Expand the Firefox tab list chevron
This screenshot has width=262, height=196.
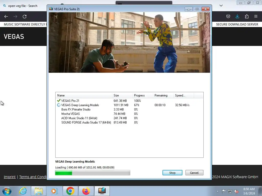pos(221,6)
